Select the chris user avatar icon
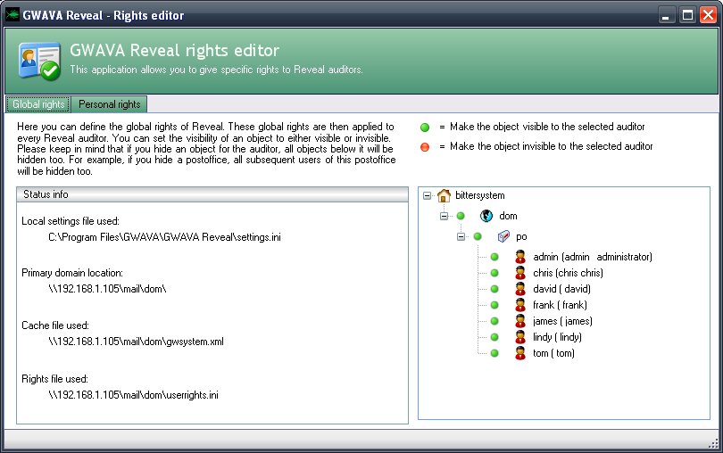This screenshot has width=723, height=453. [520, 273]
